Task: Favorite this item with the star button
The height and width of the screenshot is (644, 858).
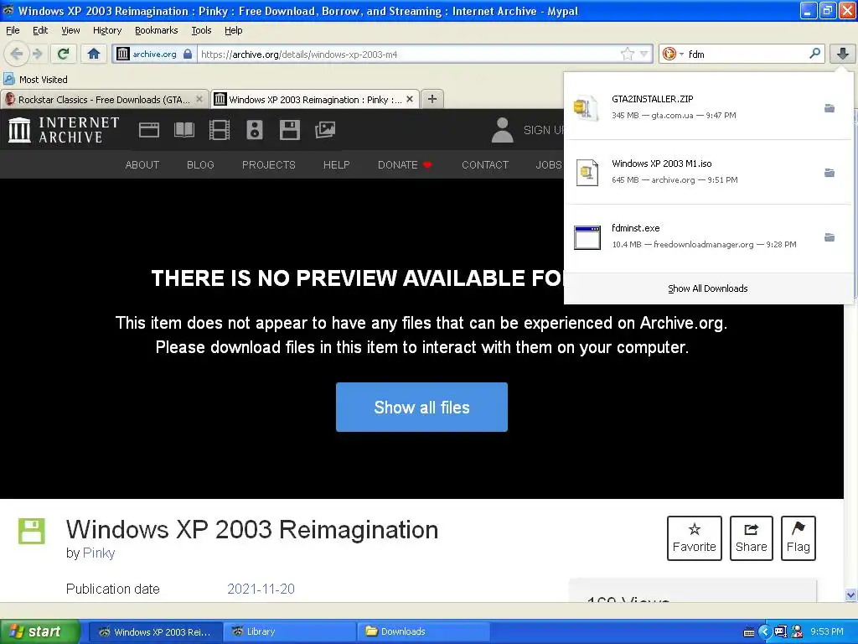Action: point(694,538)
